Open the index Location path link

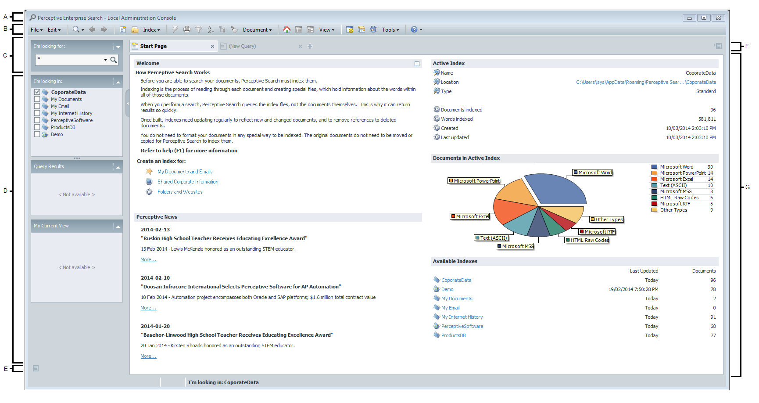coord(646,82)
